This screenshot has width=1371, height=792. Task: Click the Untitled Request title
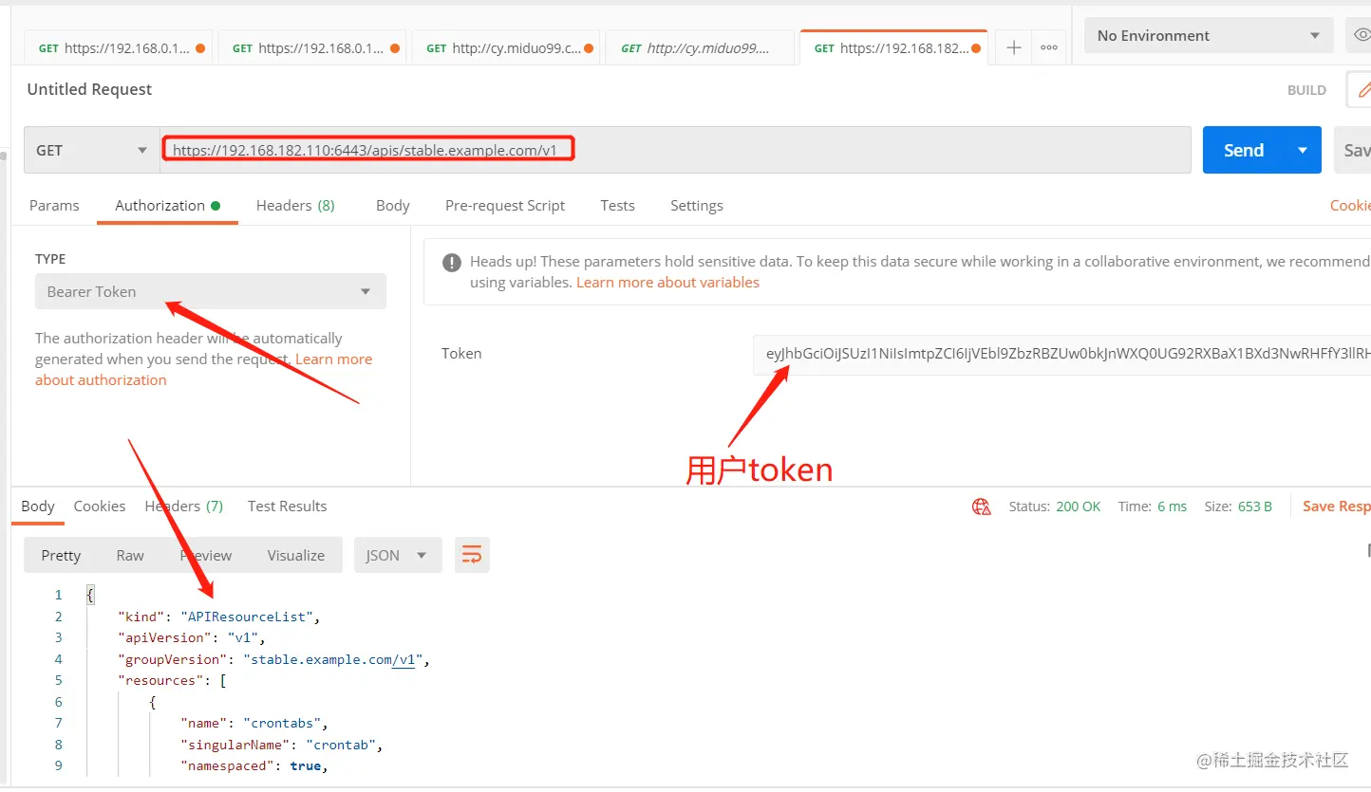pyautogui.click(x=89, y=89)
